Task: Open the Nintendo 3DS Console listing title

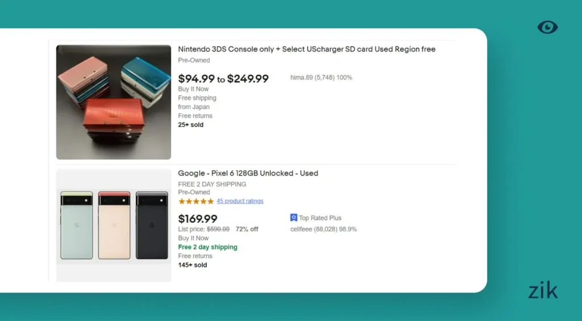Action: (306, 49)
